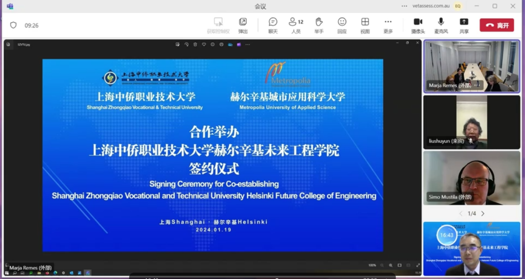Screen dimensions: 525x279
Task: Open title bar ellipsis settings menu
Action: click(404, 6)
